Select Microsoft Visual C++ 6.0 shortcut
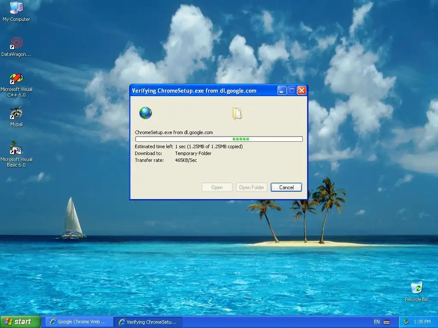Image resolution: width=438 pixels, height=328 pixels. (x=16, y=85)
